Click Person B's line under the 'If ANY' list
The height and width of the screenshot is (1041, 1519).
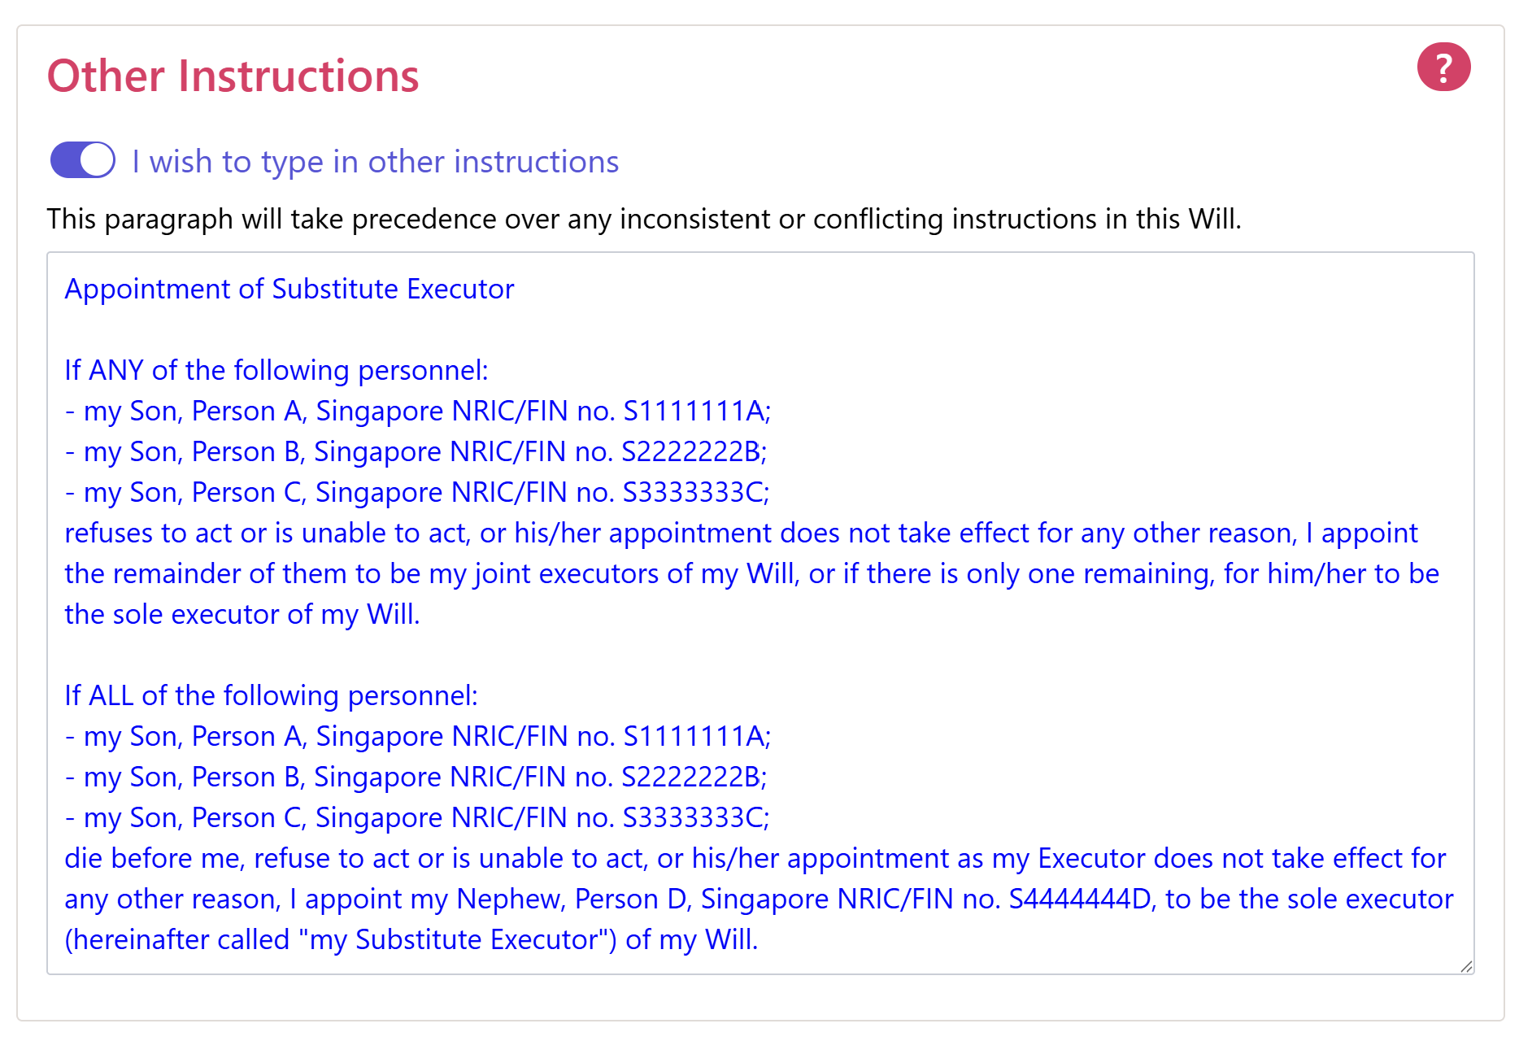point(416,451)
